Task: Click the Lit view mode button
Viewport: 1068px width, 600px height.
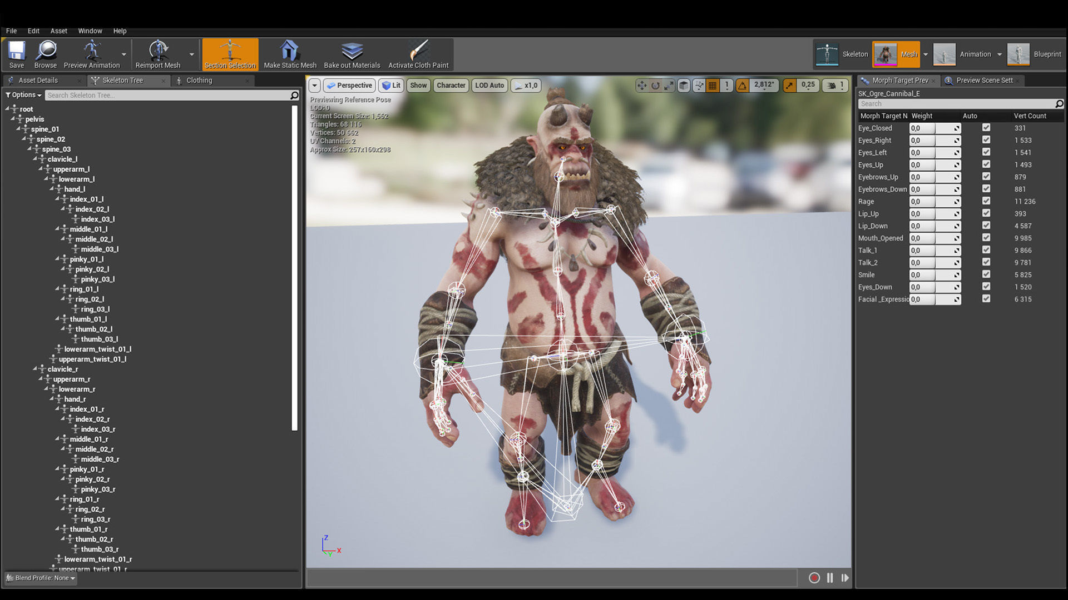Action: point(391,85)
